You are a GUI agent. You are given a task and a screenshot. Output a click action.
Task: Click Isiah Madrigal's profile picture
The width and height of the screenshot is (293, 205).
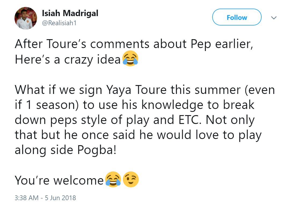(25, 18)
